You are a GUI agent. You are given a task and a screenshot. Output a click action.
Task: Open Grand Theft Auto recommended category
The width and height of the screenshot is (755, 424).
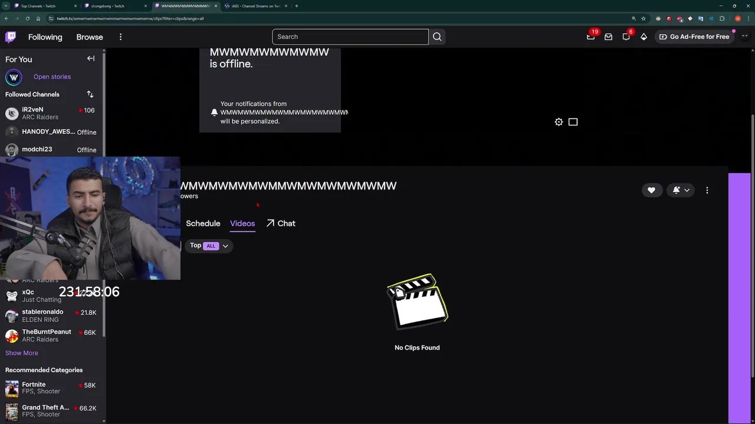click(x=52, y=410)
